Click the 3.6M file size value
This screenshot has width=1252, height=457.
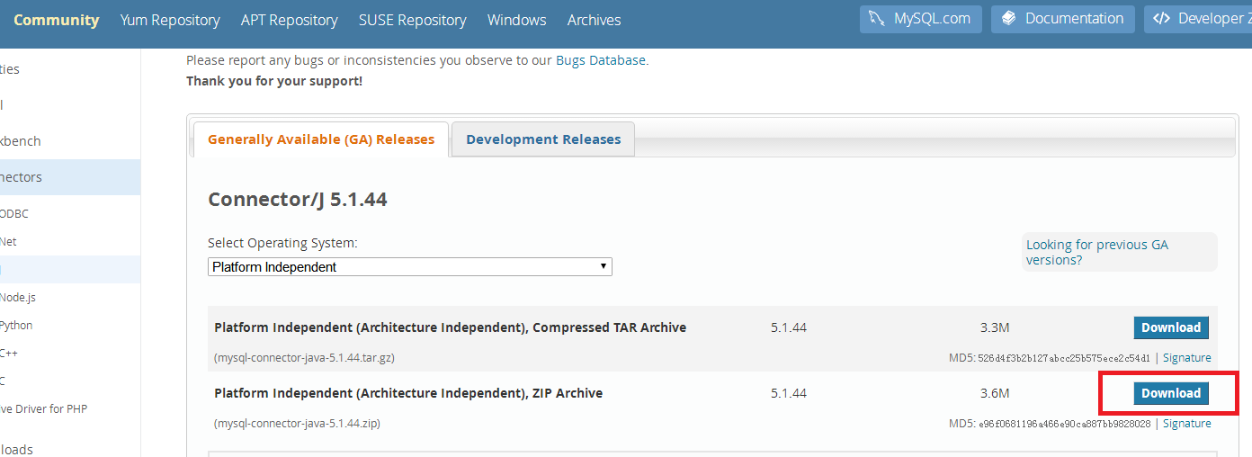[x=995, y=393]
